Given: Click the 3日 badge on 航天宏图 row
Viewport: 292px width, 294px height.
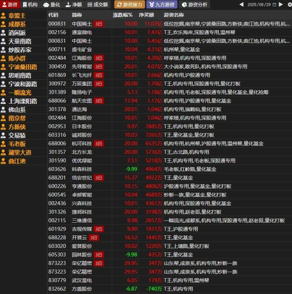Looking at the screenshot, I should [x=98, y=101].
